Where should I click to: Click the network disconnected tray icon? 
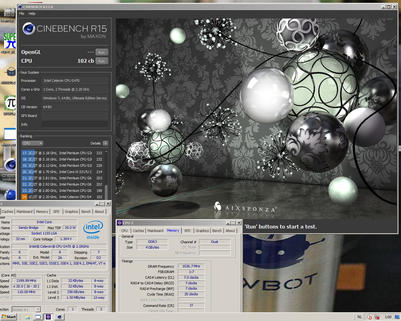click(x=377, y=317)
